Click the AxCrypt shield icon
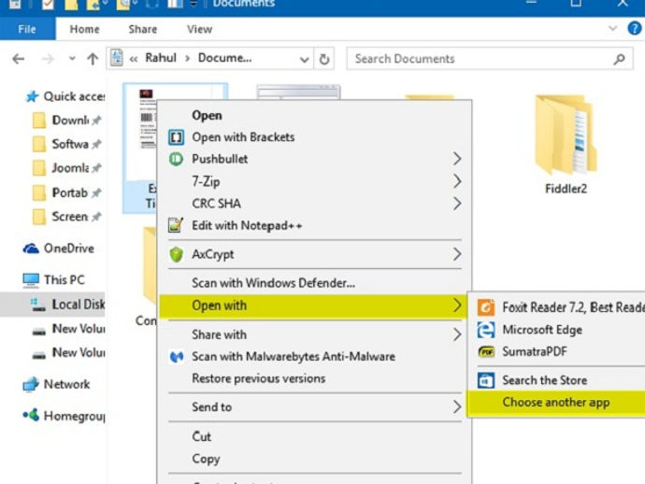Screen dimensions: 645x484 click(x=175, y=254)
